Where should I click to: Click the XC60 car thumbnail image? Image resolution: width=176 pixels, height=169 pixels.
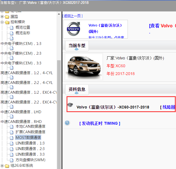click(x=84, y=67)
